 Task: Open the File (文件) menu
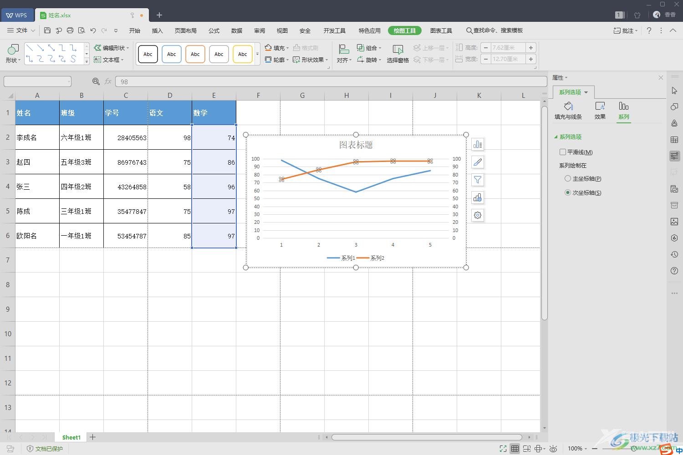pyautogui.click(x=21, y=30)
